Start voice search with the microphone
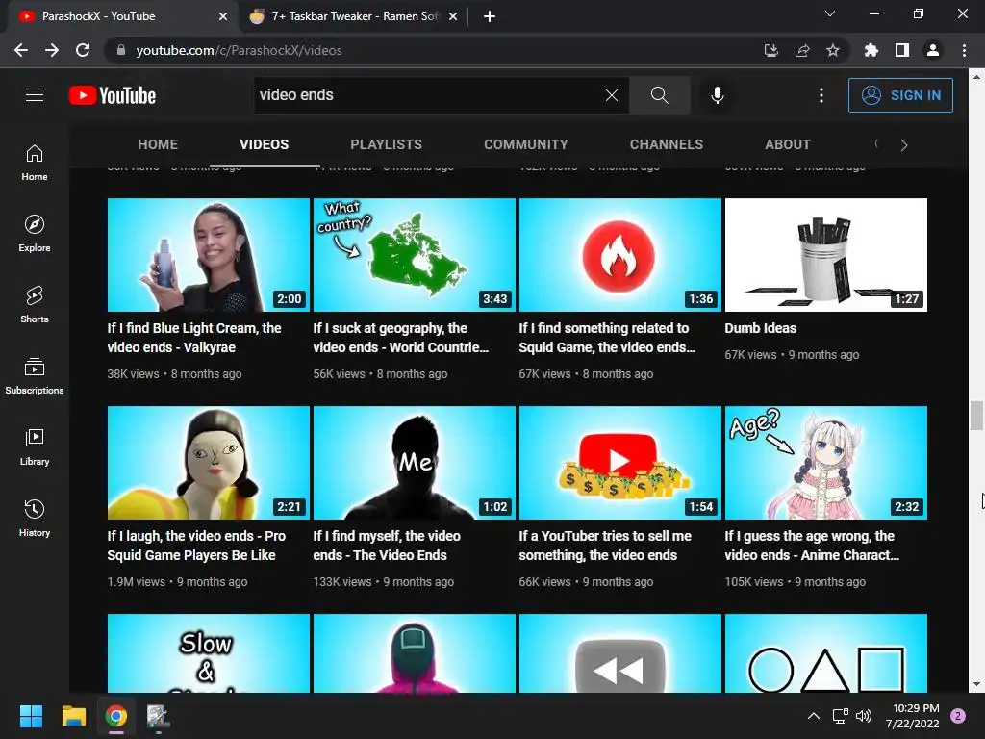This screenshot has width=985, height=739. click(717, 95)
